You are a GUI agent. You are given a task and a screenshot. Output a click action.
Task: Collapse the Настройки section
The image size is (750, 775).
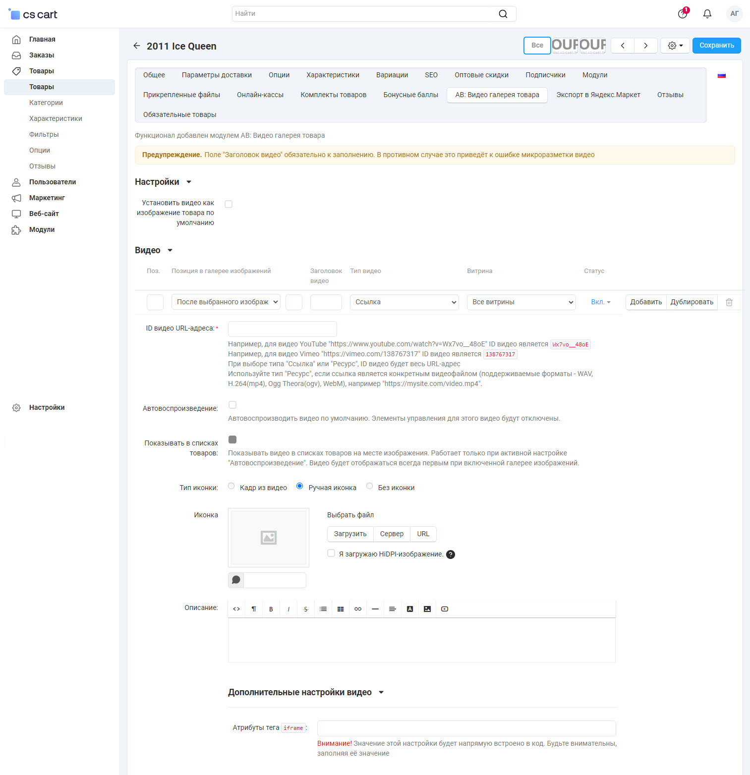click(163, 182)
